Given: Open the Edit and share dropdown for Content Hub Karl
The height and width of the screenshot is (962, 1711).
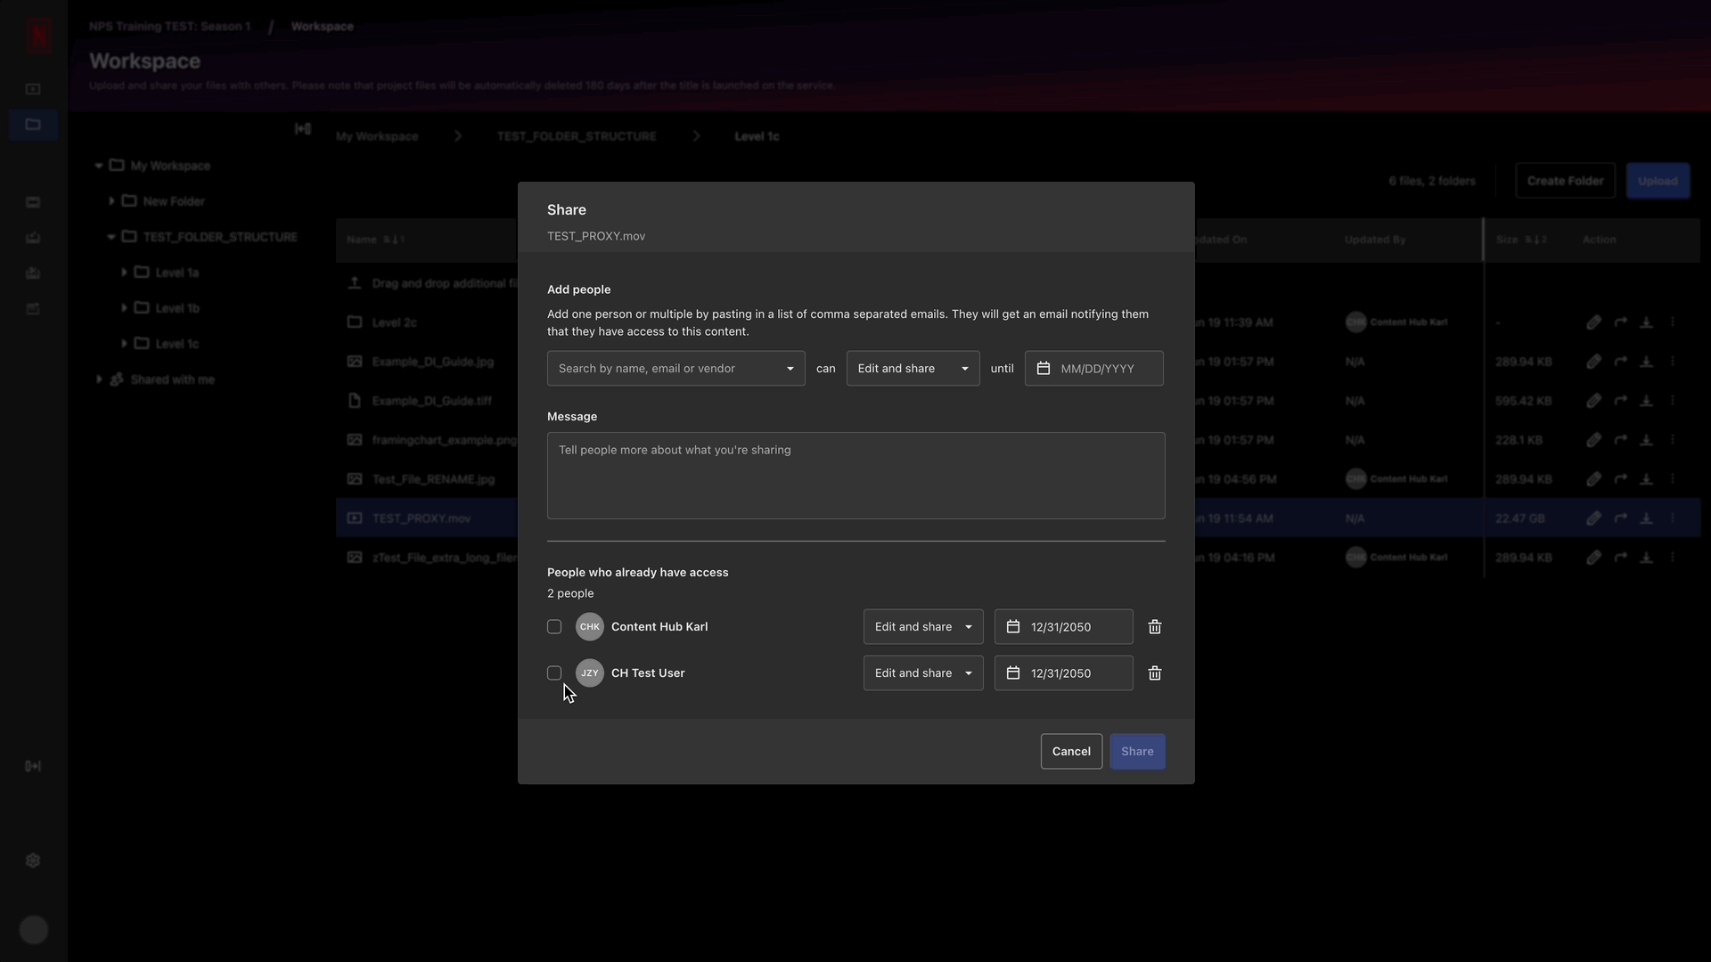Looking at the screenshot, I should pyautogui.click(x=922, y=626).
